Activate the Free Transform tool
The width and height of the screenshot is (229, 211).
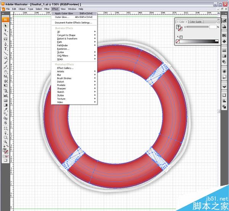6,85
